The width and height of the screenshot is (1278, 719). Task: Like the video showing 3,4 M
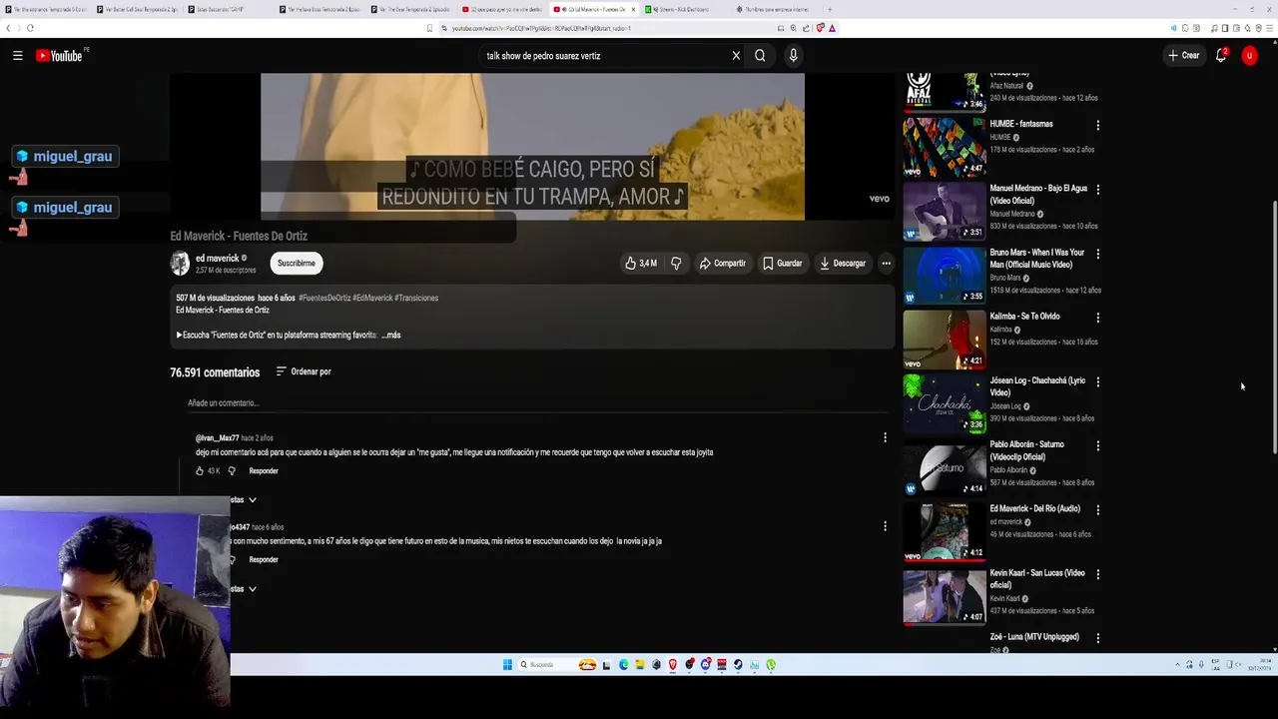(641, 264)
